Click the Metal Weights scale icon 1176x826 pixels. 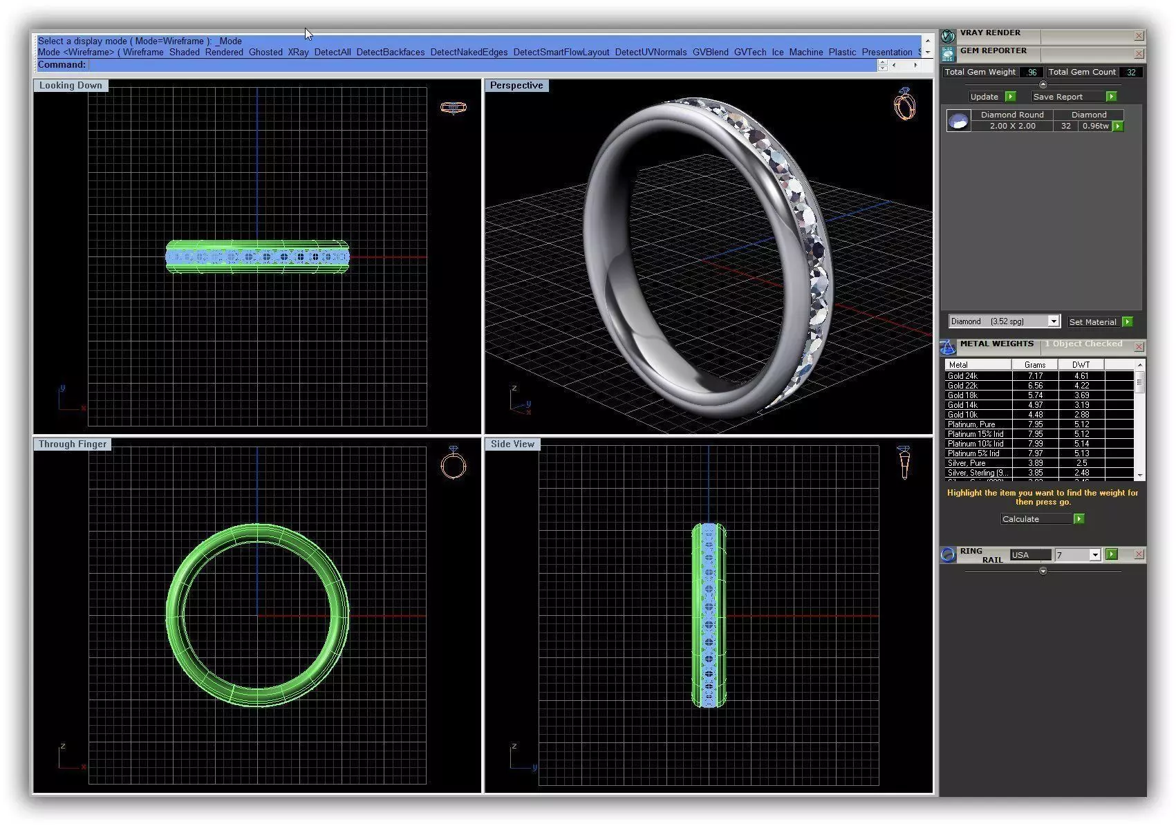[948, 346]
